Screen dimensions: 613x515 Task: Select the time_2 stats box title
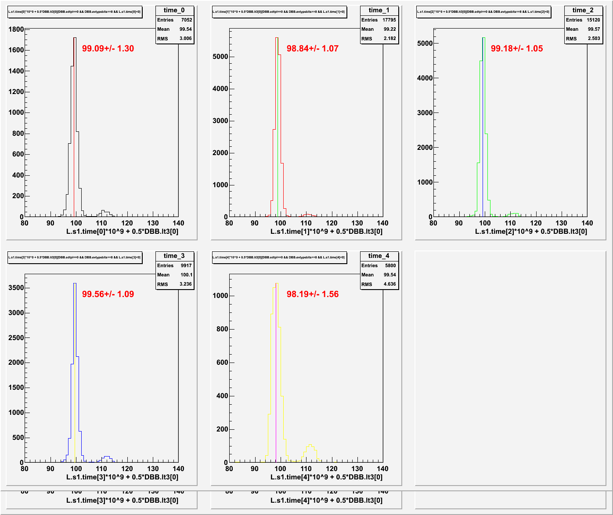(x=583, y=10)
